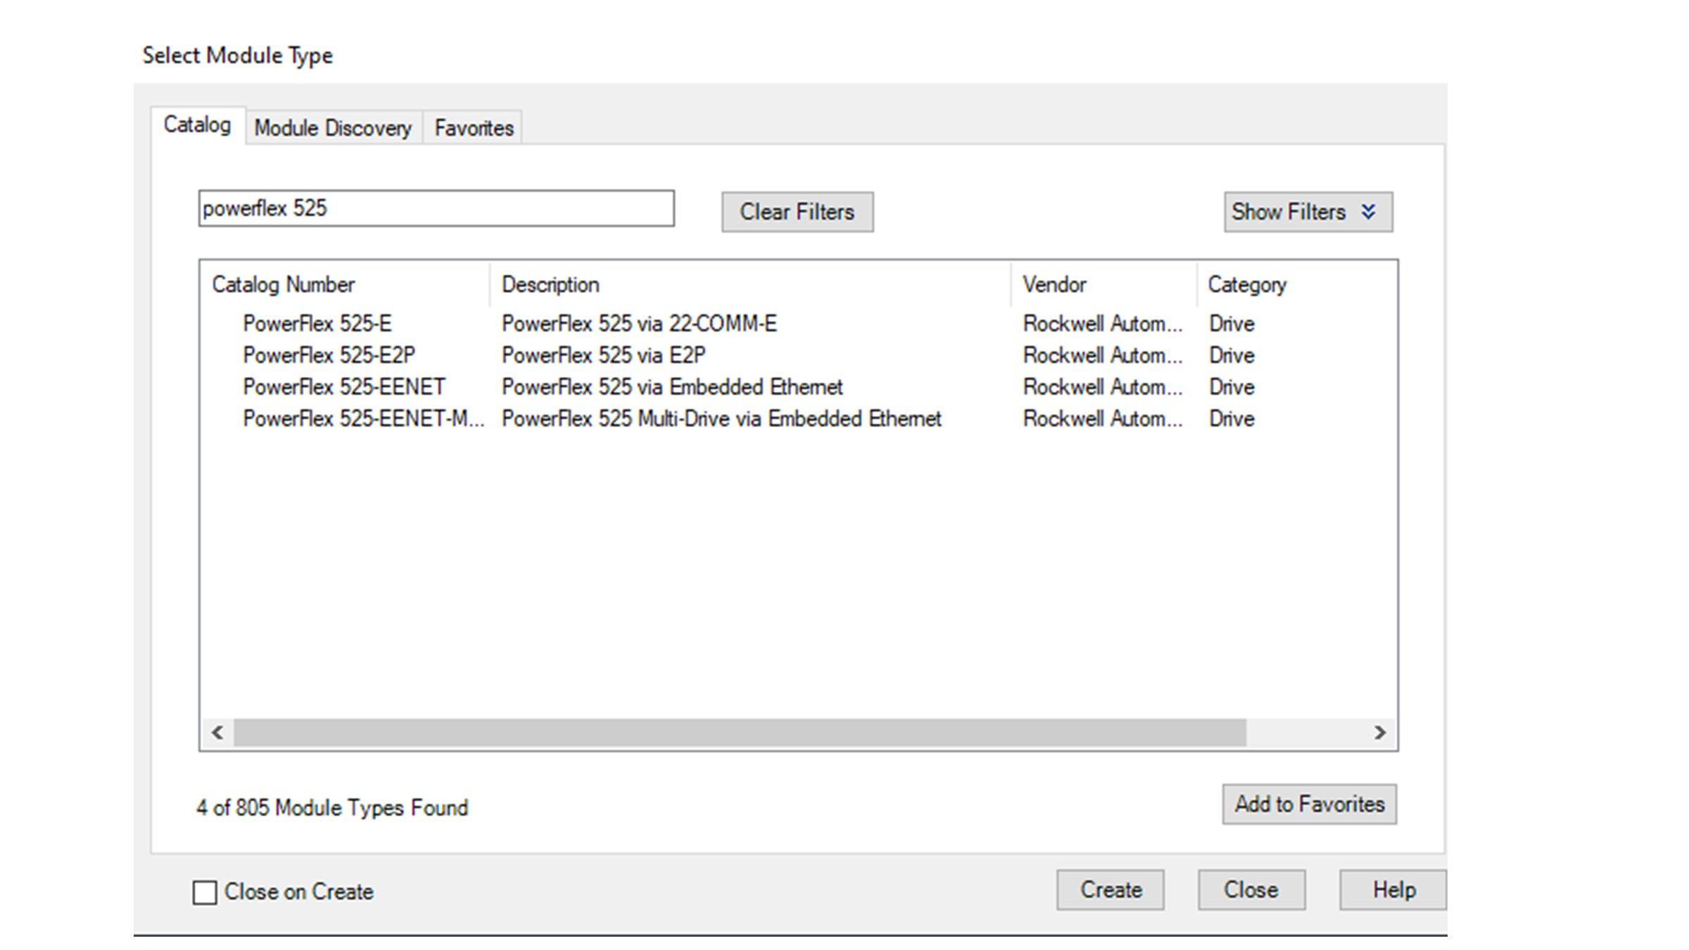Open the Favorites tab
Viewport: 1689px width, 950px height.
tap(474, 128)
